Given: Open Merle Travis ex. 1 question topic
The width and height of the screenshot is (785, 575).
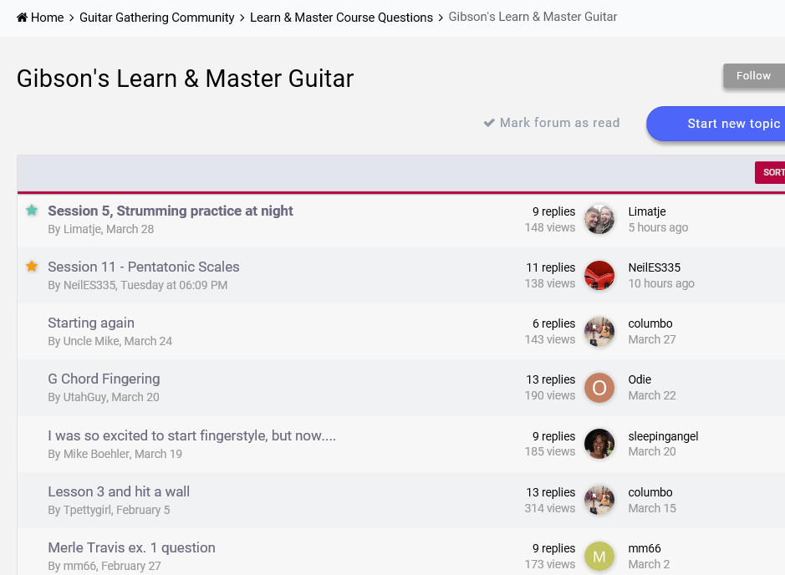Looking at the screenshot, I should tap(131, 547).
